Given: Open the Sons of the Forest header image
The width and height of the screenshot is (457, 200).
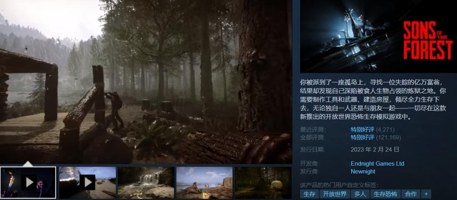Looking at the screenshot, I should pyautogui.click(x=378, y=36).
